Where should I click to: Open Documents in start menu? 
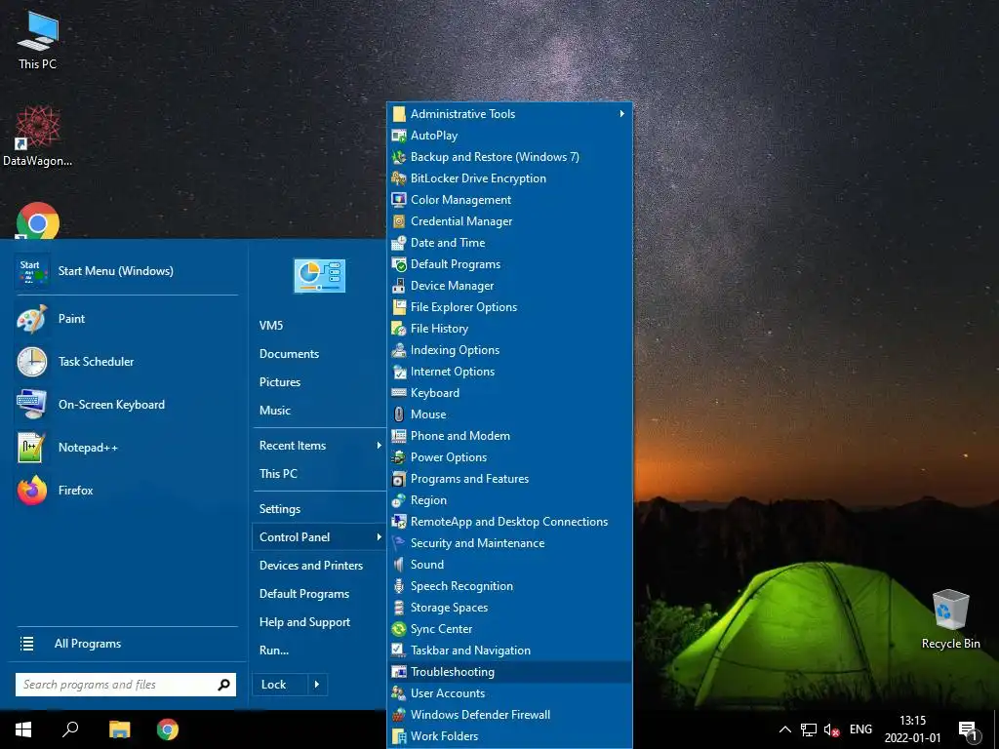coord(319,354)
